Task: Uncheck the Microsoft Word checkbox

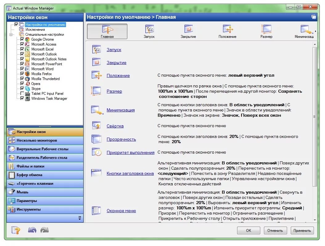Action: 22,69
